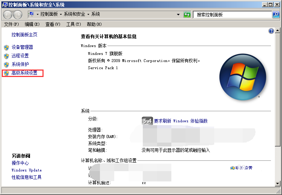The width and height of the screenshot is (282, 195).
Task: Open the 编辑(E) menu
Action: coord(32,24)
